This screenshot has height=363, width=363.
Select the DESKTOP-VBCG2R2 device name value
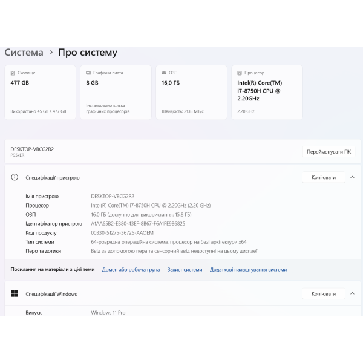pyautogui.click(x=113, y=196)
